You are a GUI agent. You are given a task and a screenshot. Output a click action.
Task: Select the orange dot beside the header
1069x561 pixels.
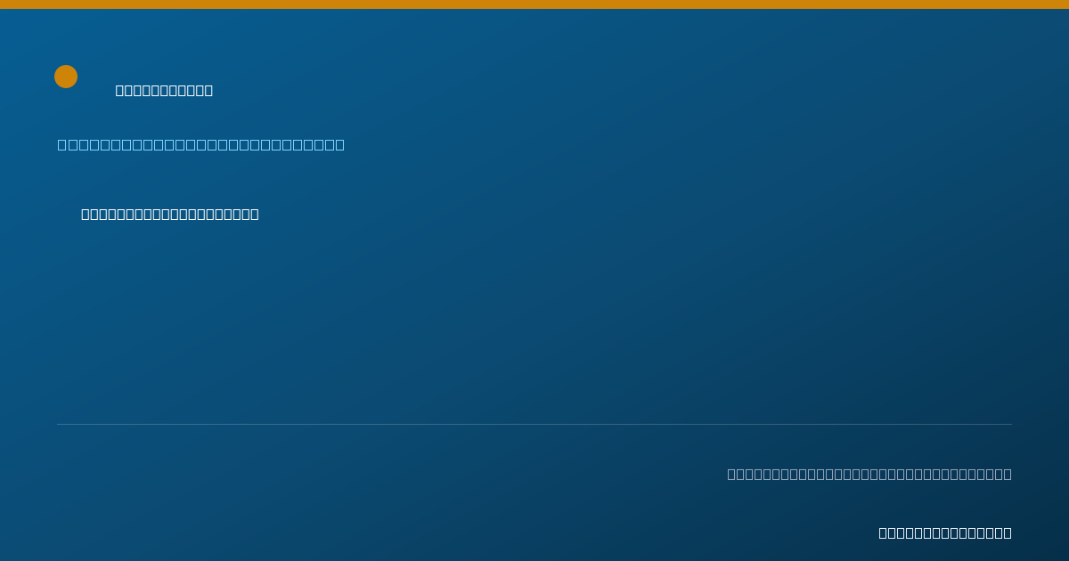66,77
